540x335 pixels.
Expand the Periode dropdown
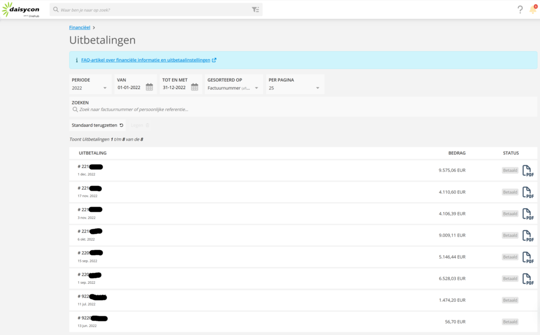(x=90, y=88)
